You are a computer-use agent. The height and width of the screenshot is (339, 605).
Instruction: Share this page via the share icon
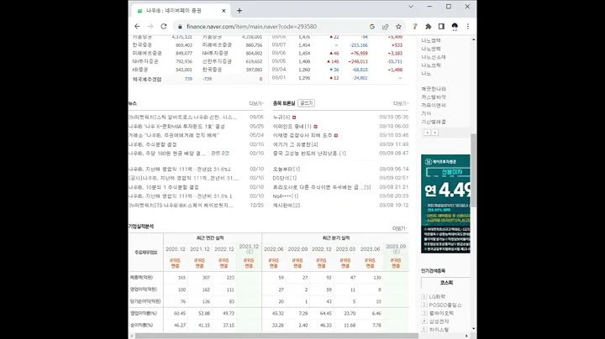385,27
